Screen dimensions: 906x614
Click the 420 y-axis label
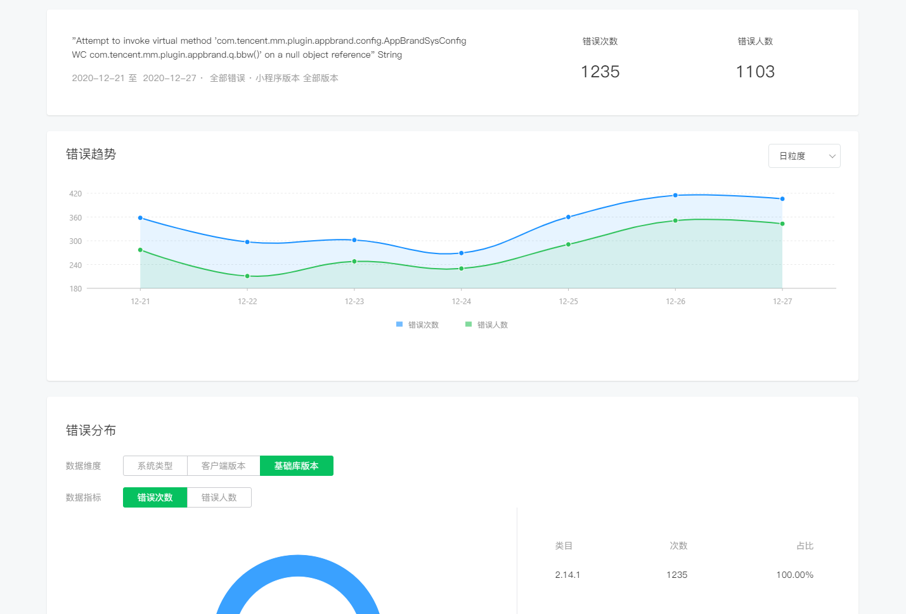(75, 194)
